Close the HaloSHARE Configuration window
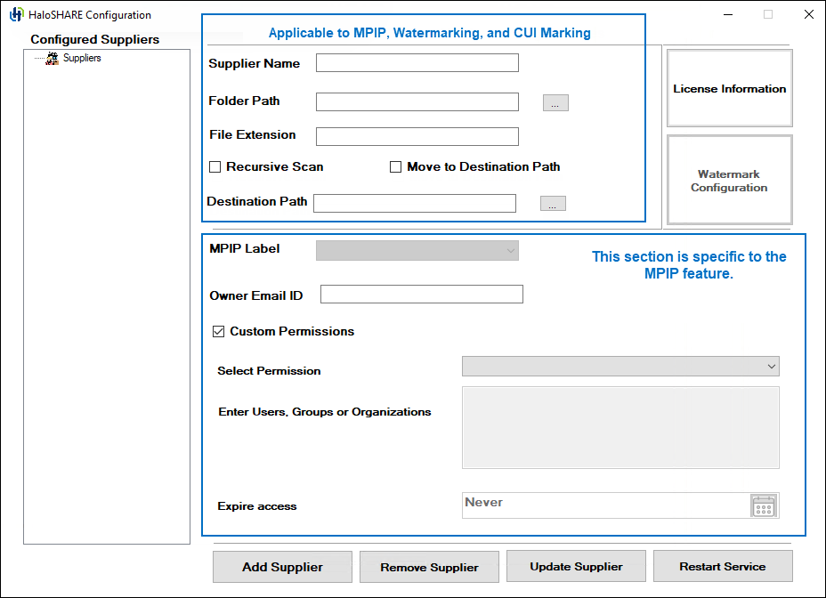The image size is (826, 598). point(808,14)
